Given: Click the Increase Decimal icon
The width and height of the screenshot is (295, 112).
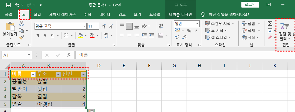Looking at the screenshot, I should [177, 38].
